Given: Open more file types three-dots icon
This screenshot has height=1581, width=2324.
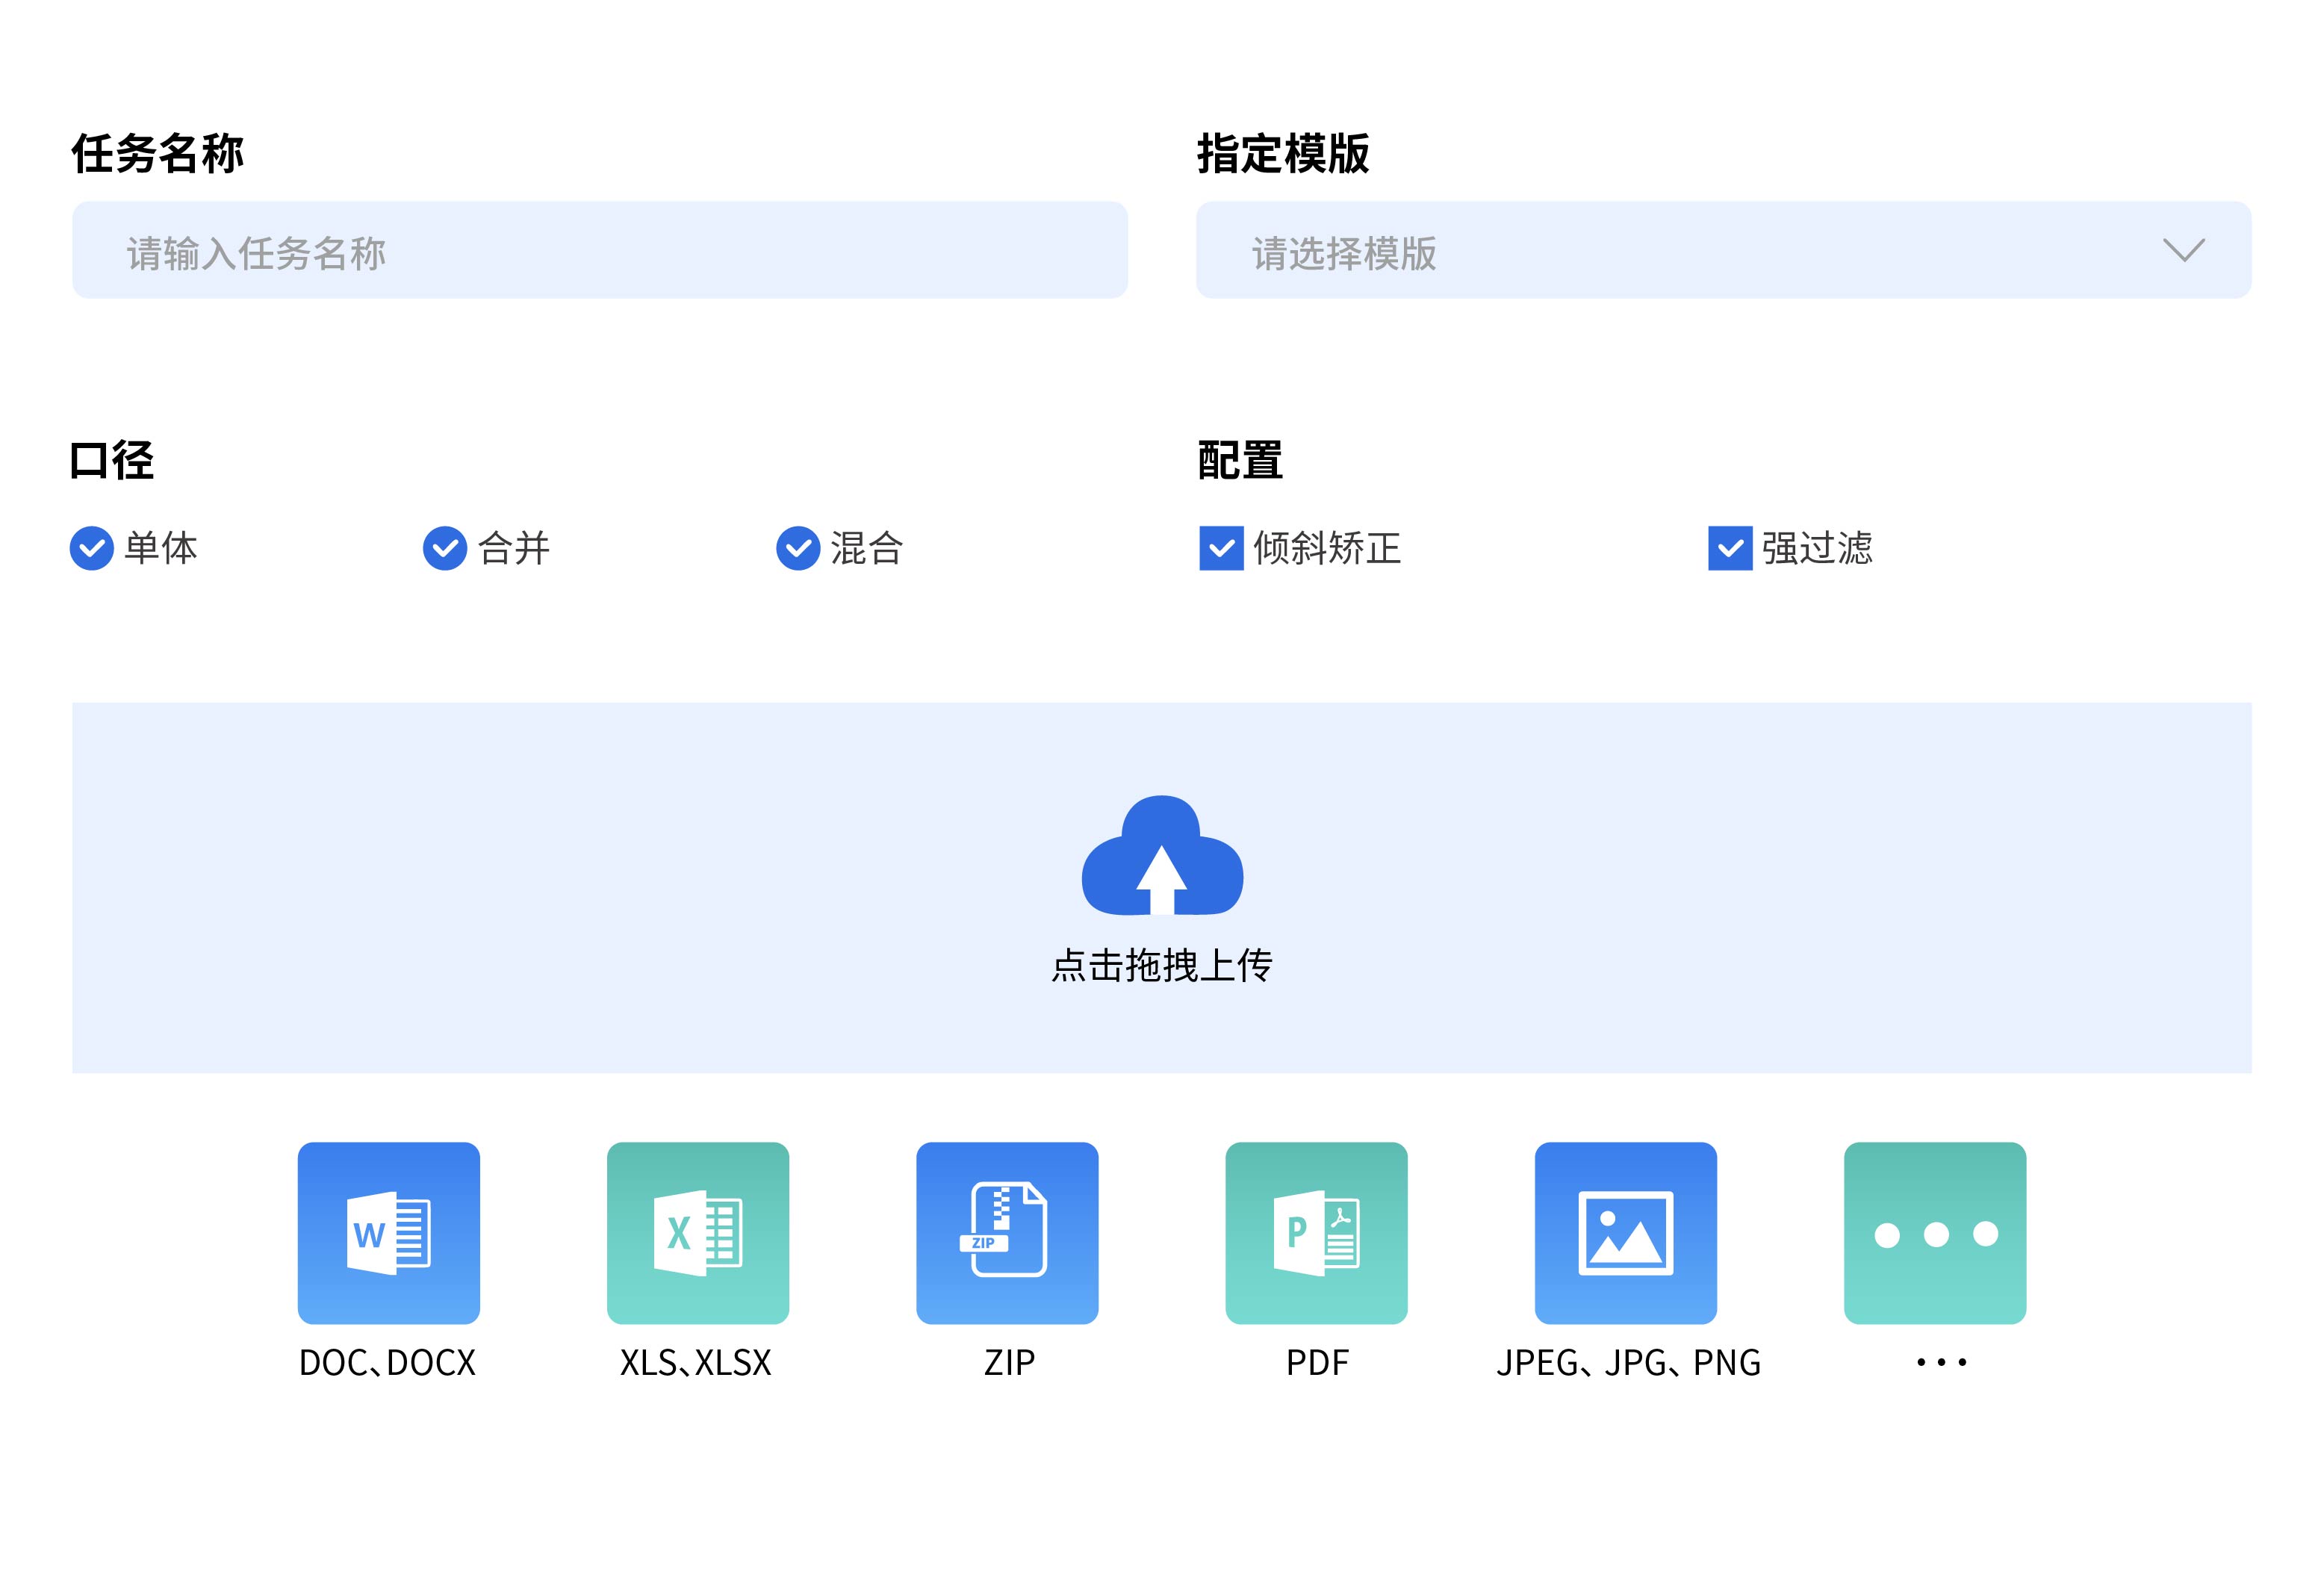Looking at the screenshot, I should point(1935,1232).
